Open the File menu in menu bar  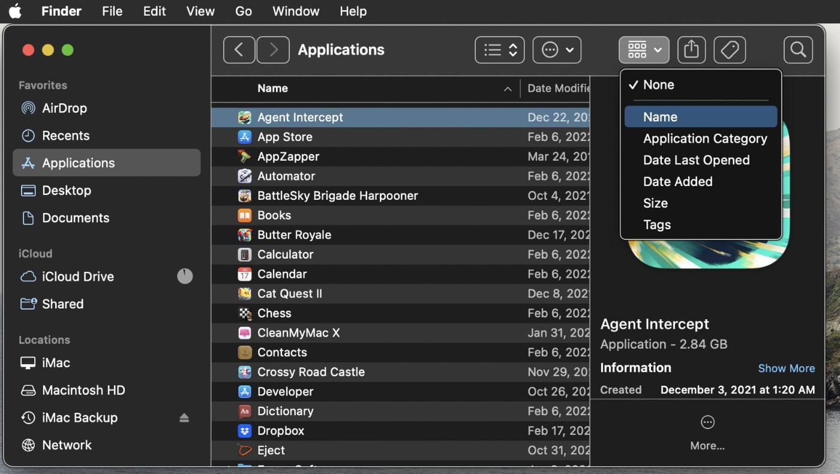(112, 11)
